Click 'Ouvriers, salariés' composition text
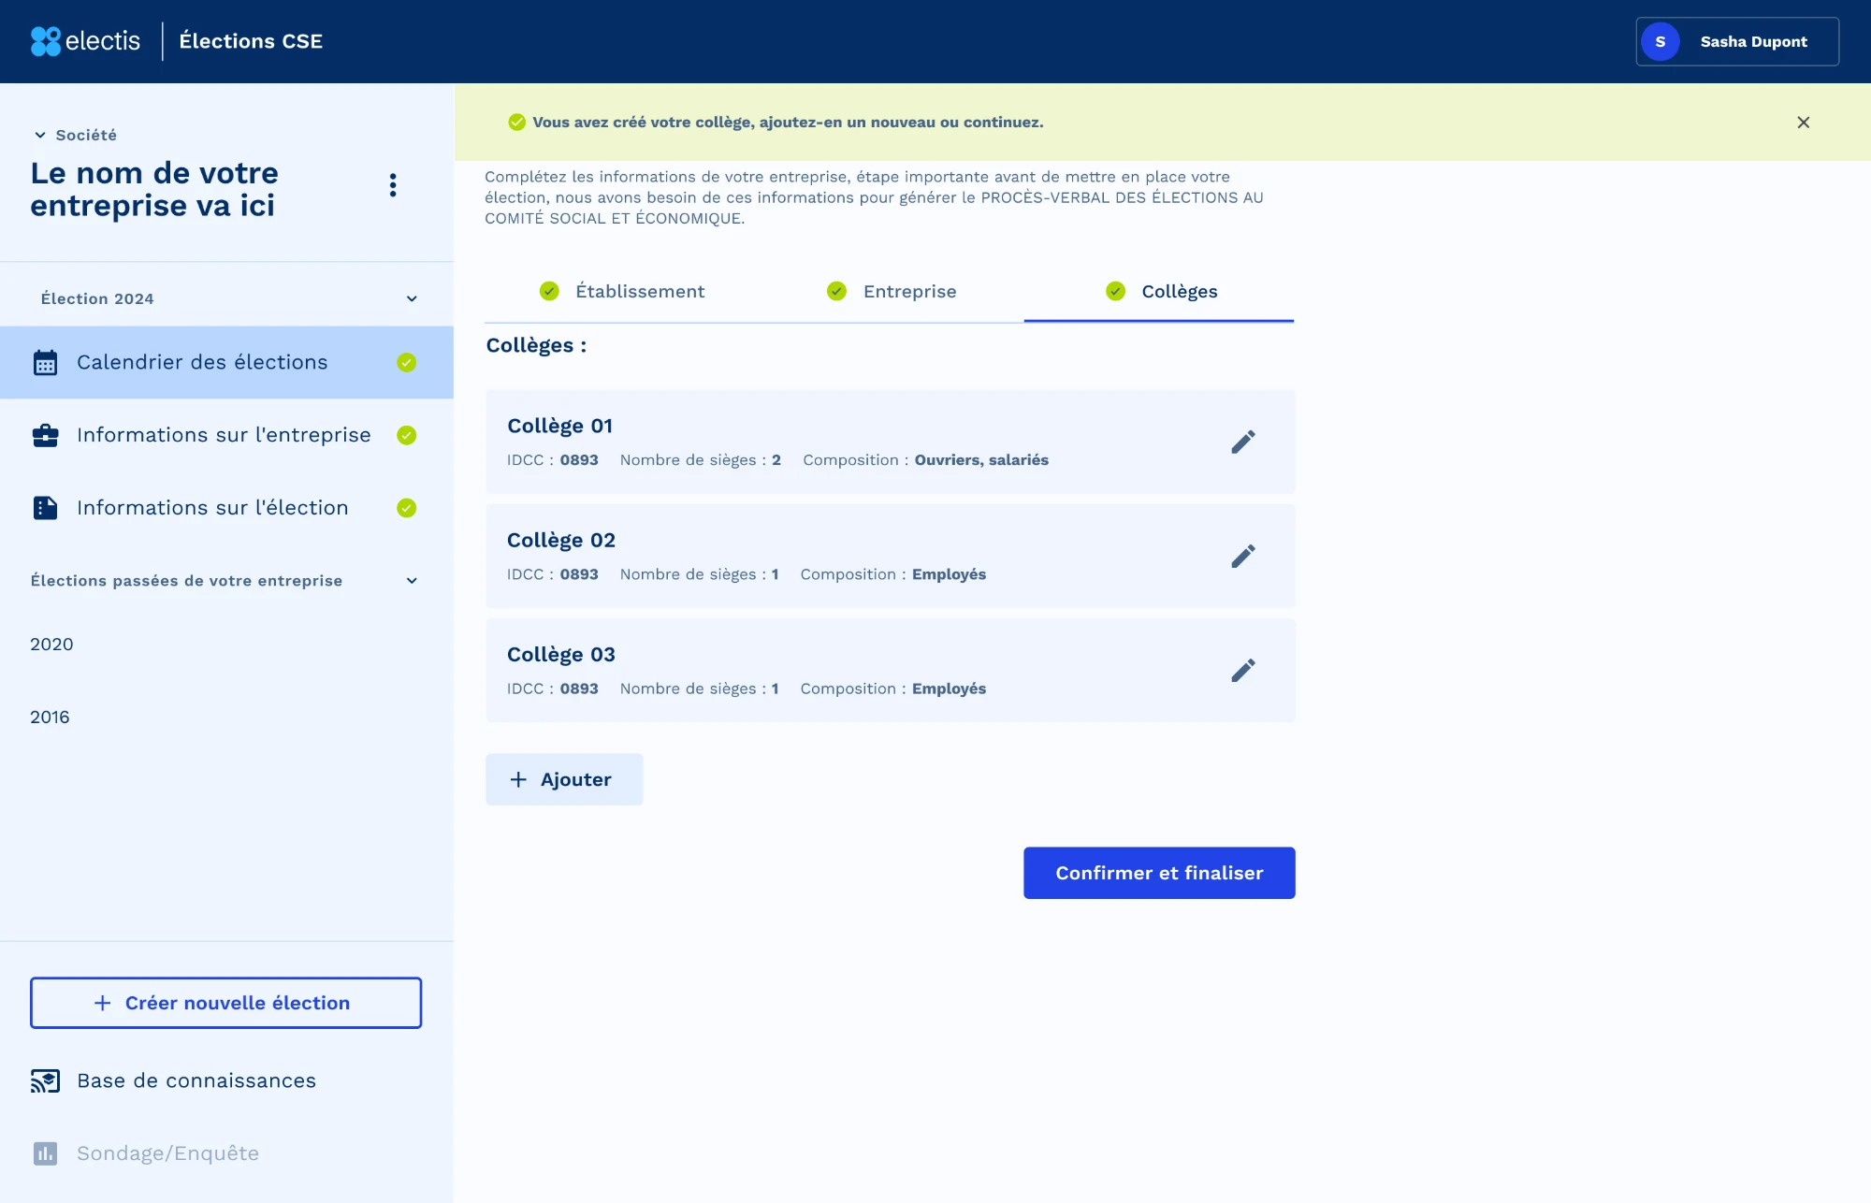This screenshot has height=1203, width=1871. [x=981, y=460]
